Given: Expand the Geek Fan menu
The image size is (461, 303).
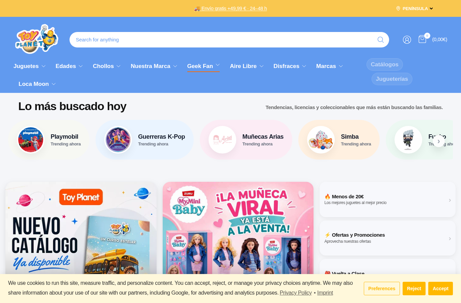Looking at the screenshot, I should point(204,66).
